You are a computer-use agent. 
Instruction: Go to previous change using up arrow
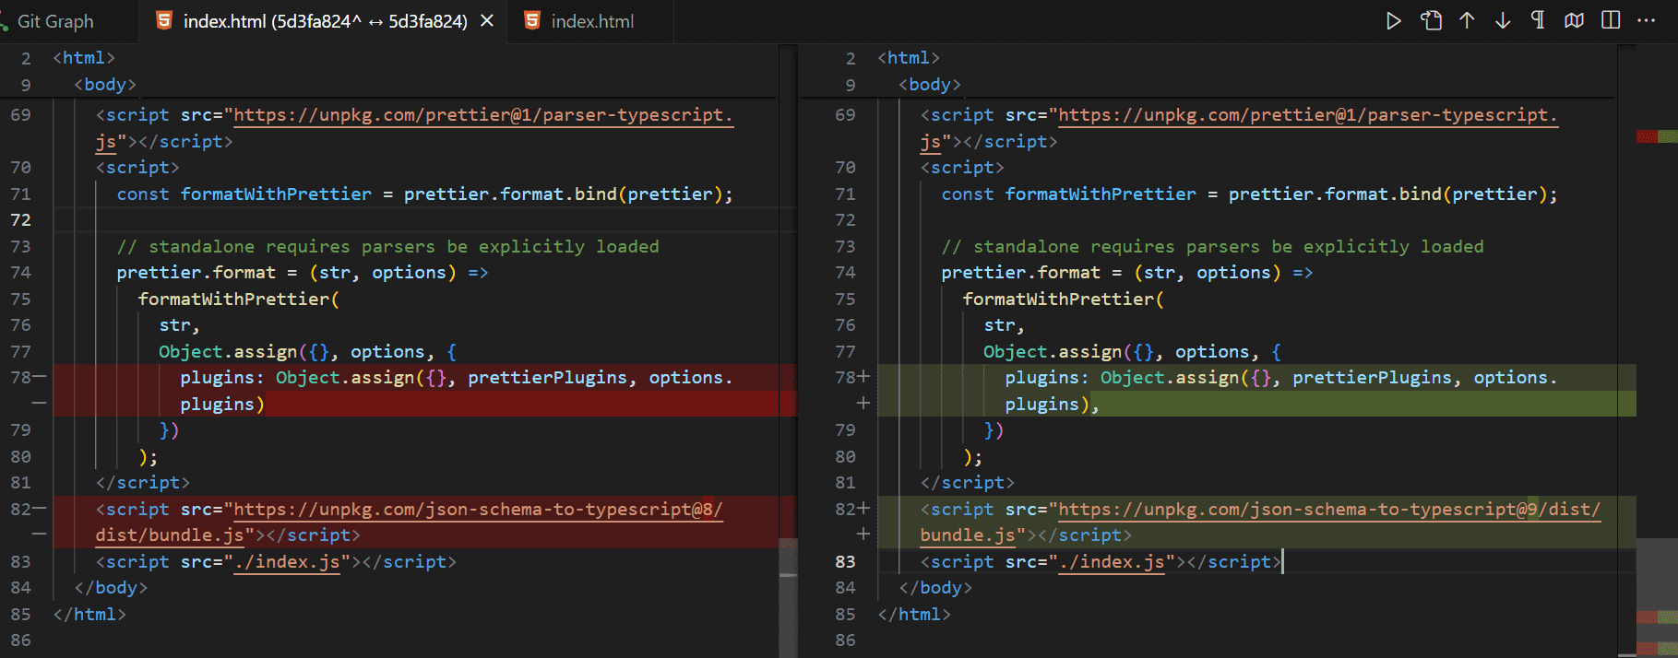(x=1467, y=21)
